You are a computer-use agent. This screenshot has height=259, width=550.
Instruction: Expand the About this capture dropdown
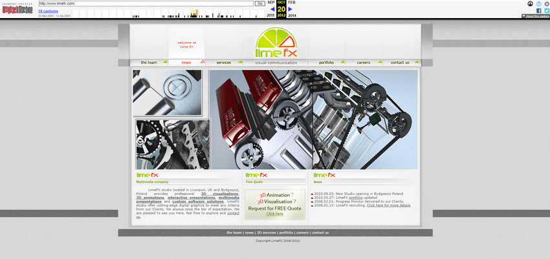pyautogui.click(x=535, y=16)
